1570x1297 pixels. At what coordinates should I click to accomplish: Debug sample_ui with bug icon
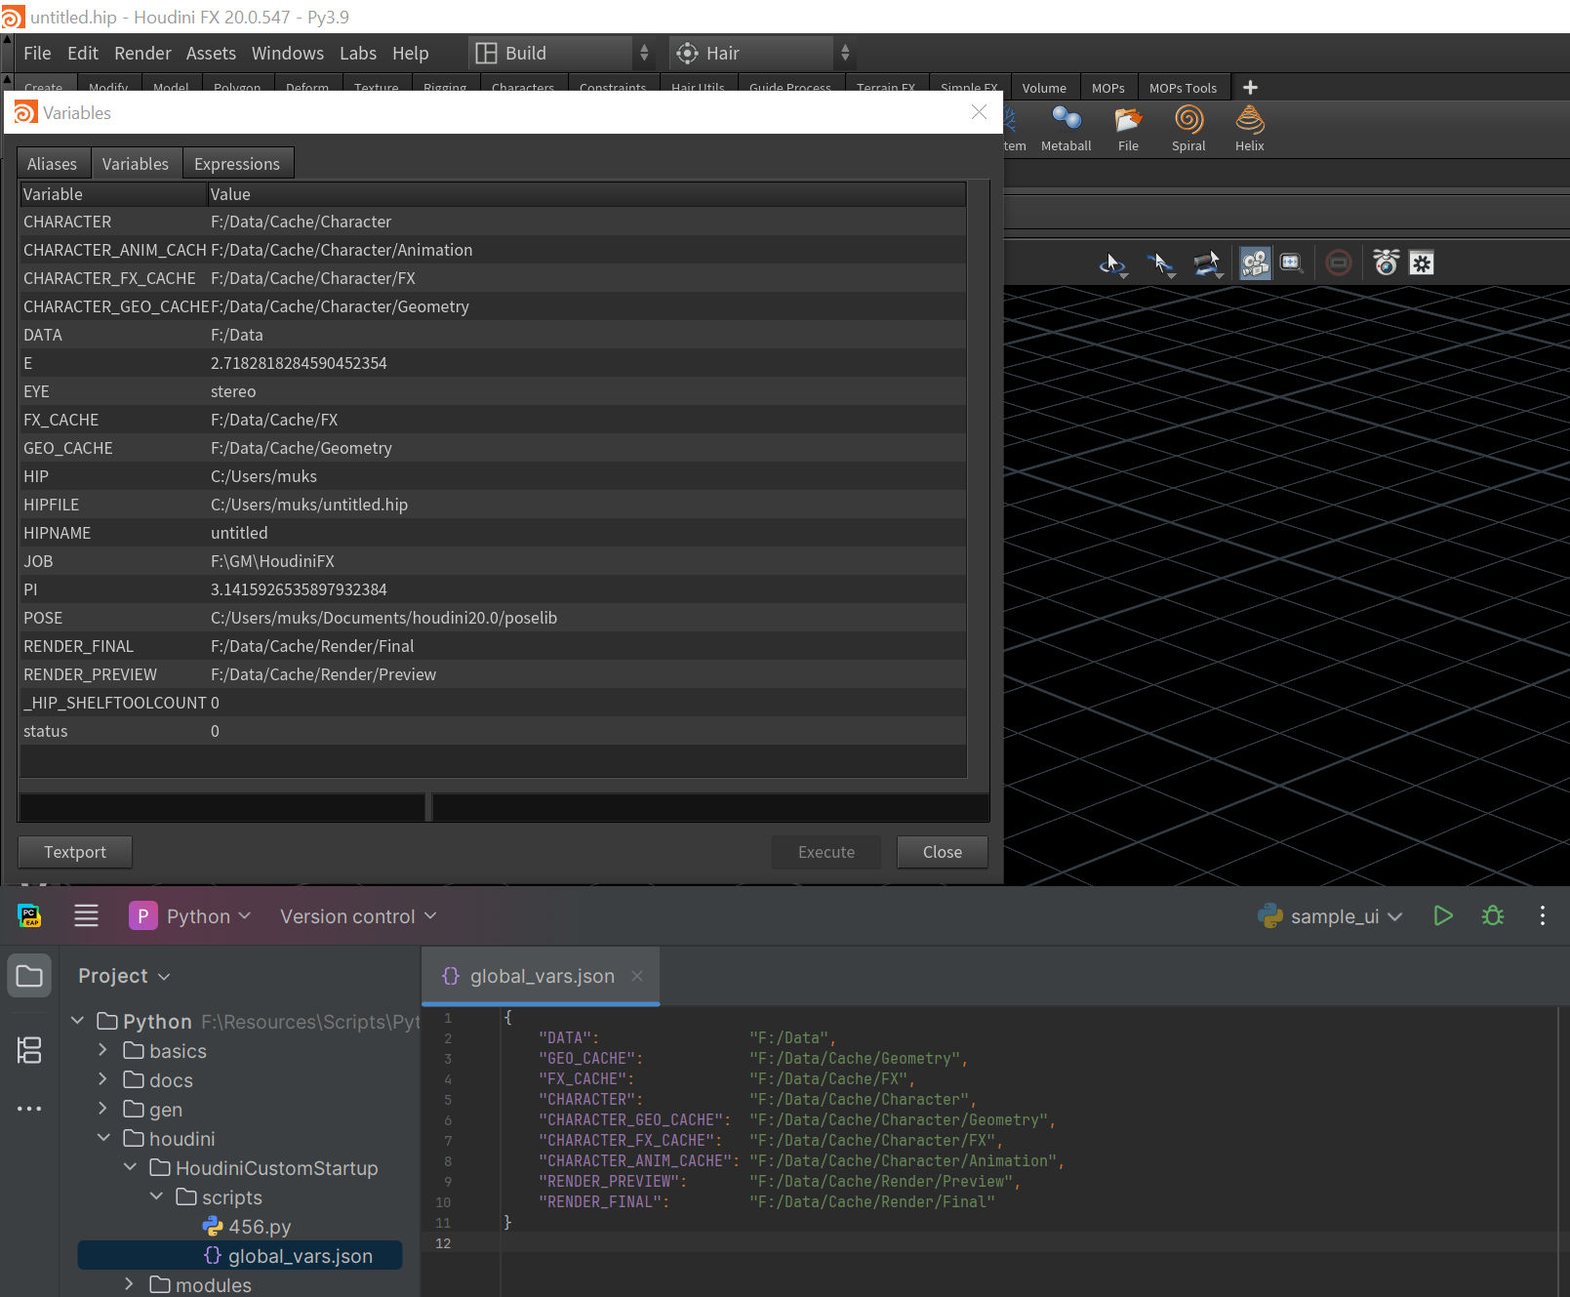pos(1493,915)
